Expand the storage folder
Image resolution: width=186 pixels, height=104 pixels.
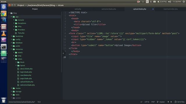pos(11,92)
